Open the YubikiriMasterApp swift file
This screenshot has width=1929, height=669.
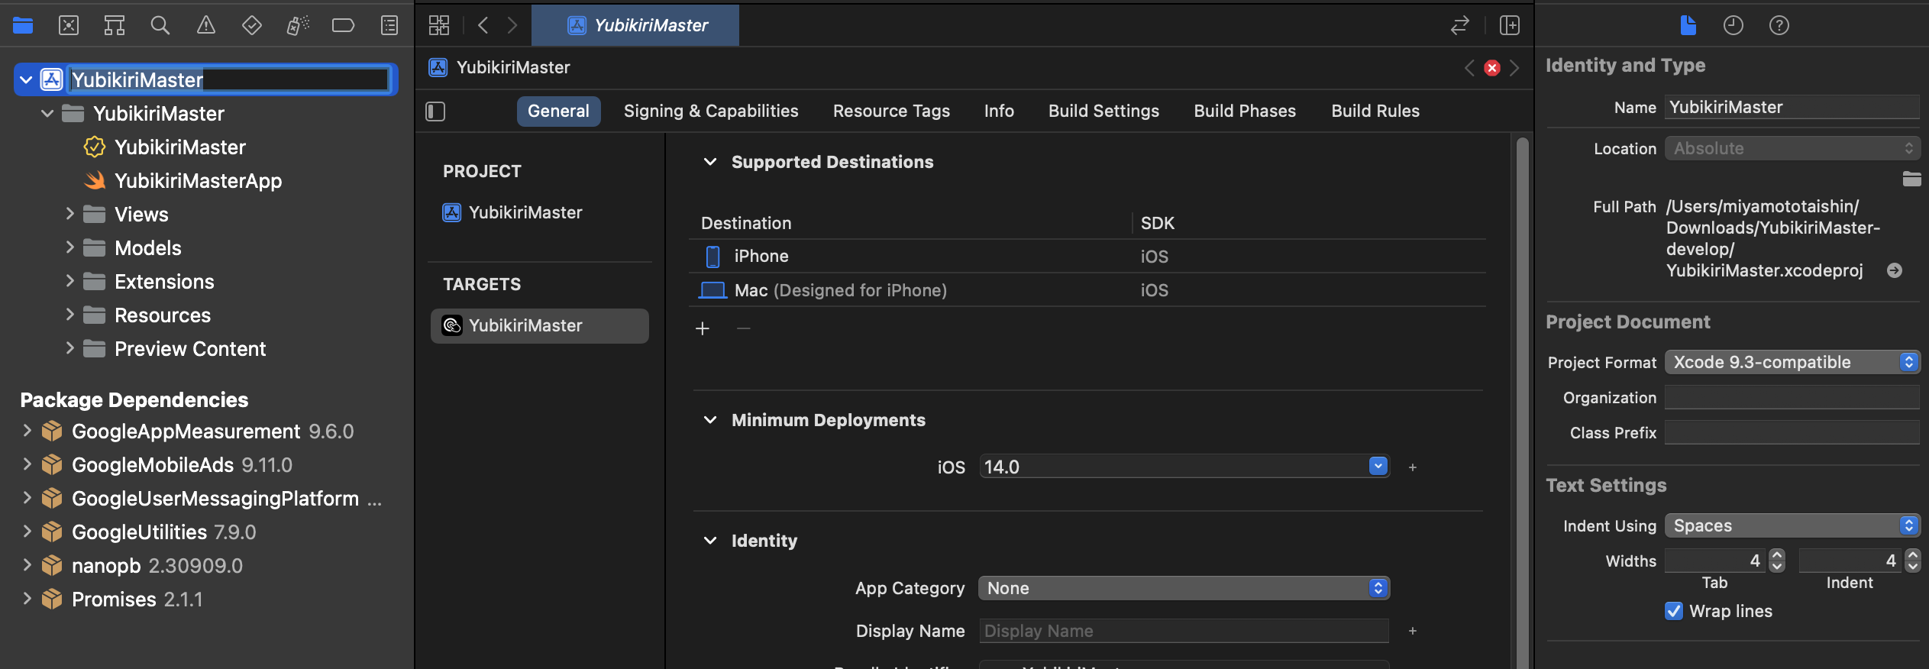tap(199, 180)
